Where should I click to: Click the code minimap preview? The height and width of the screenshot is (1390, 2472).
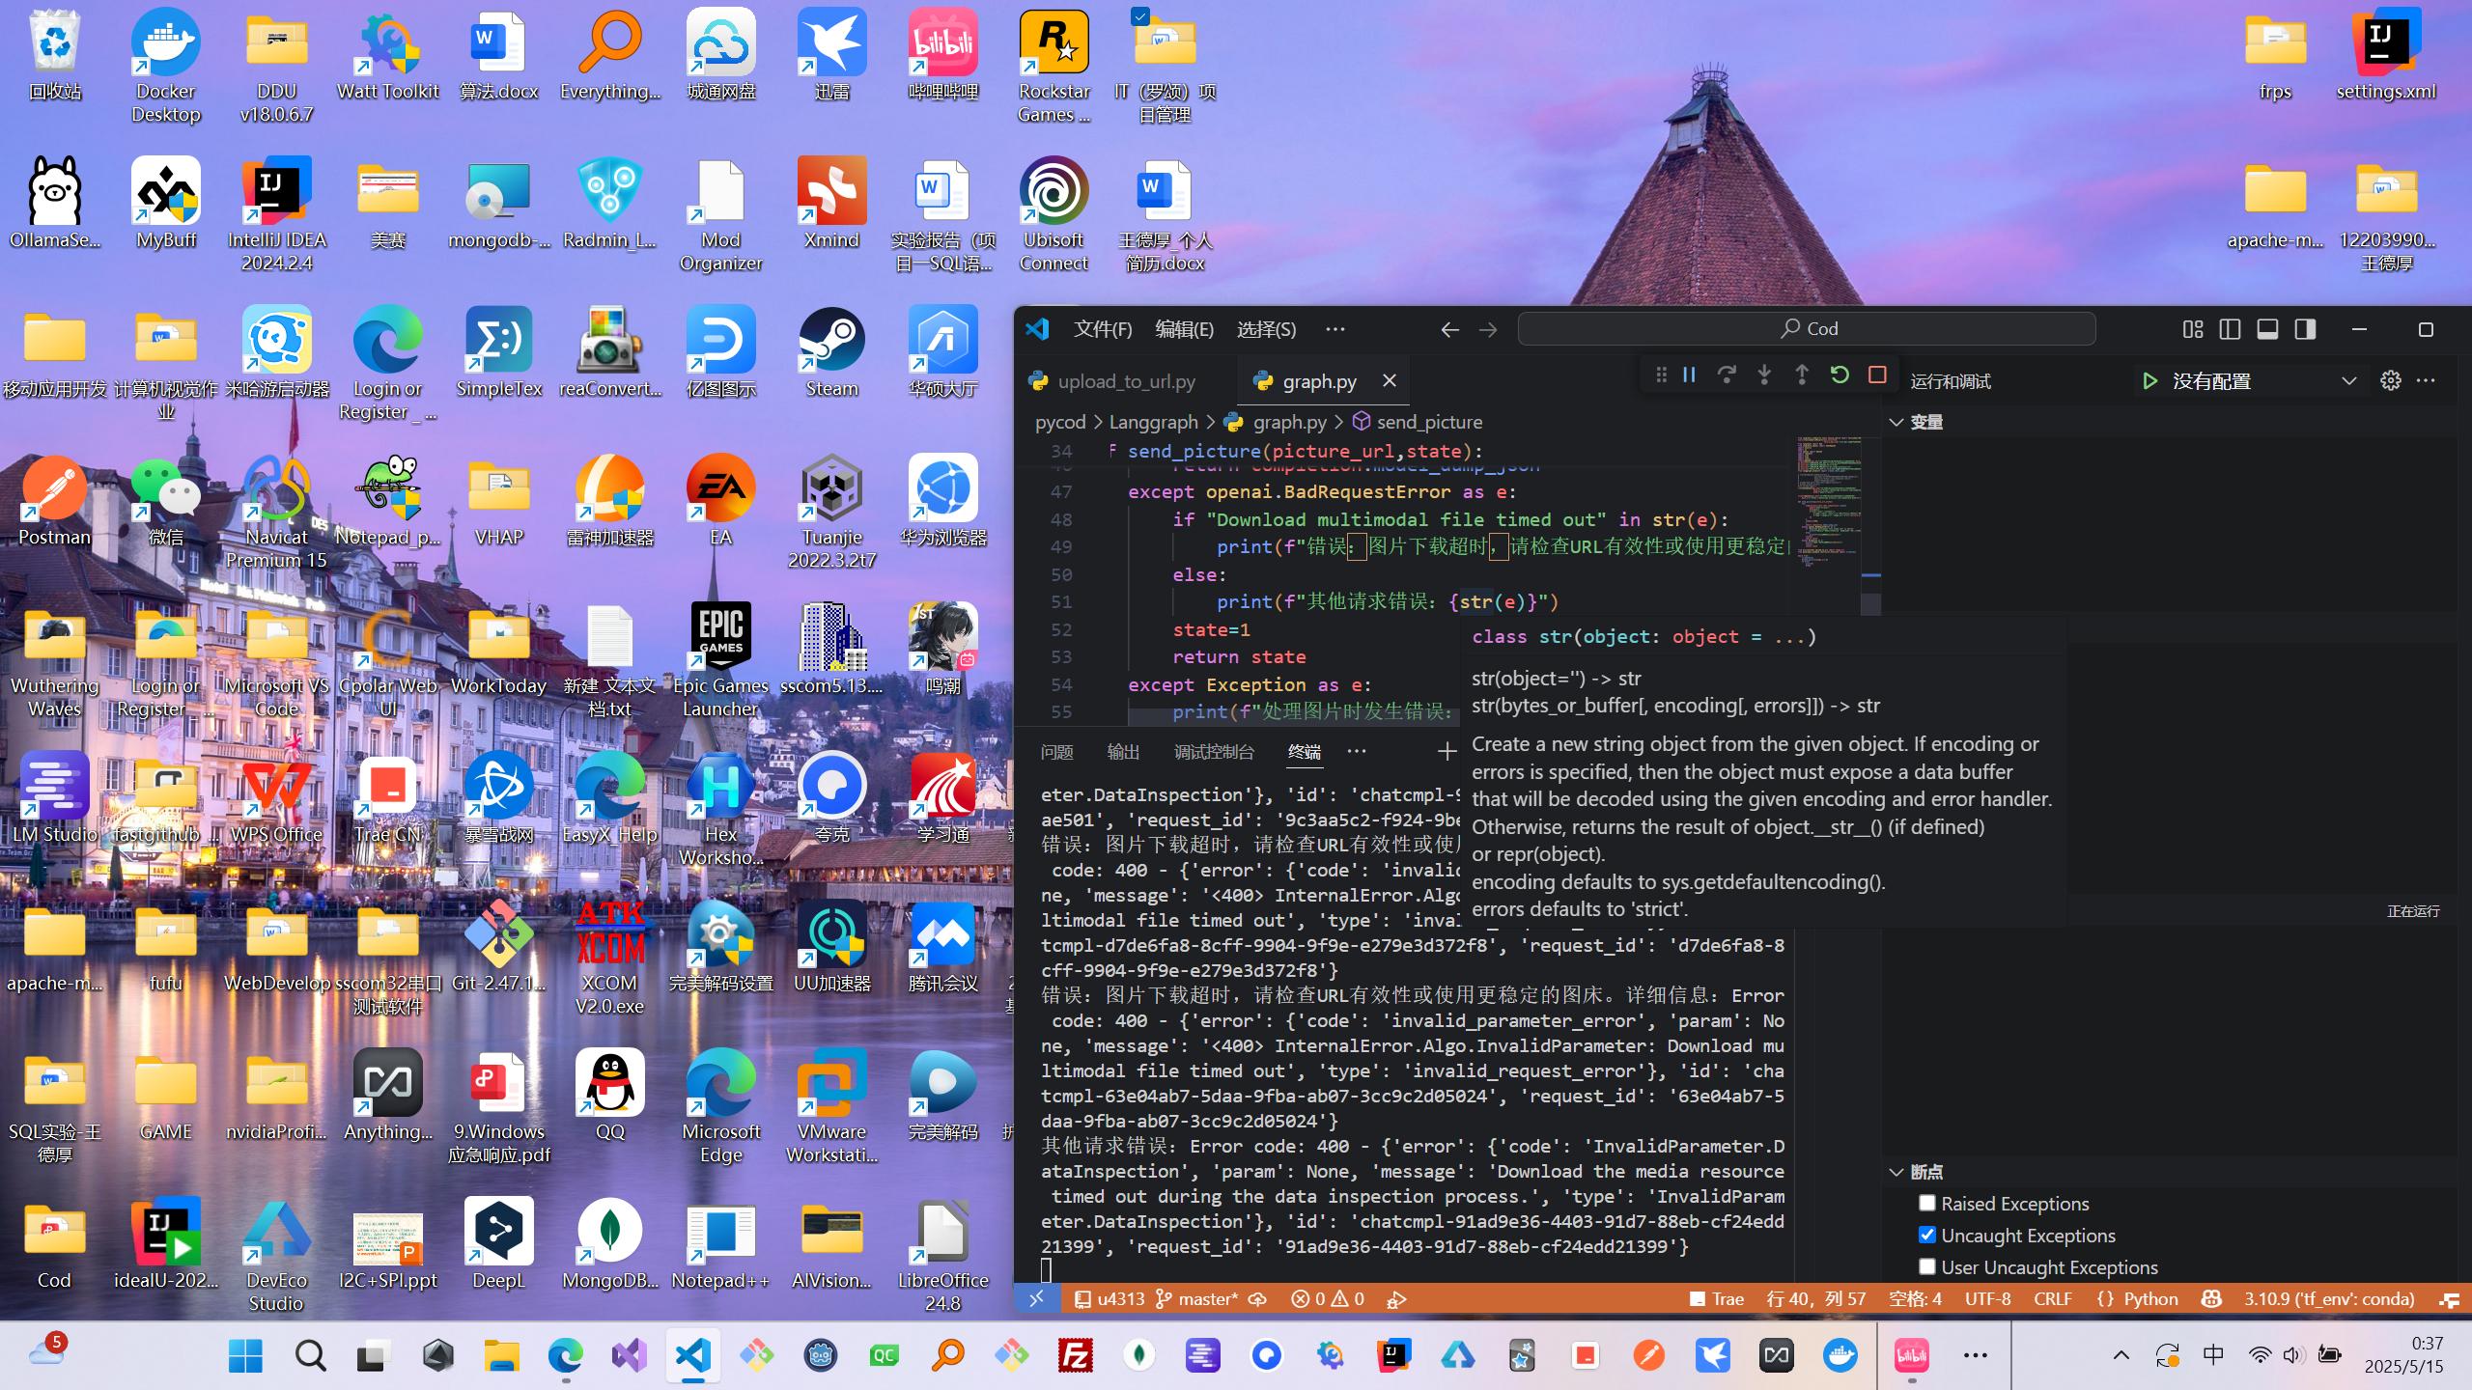pos(1829,502)
